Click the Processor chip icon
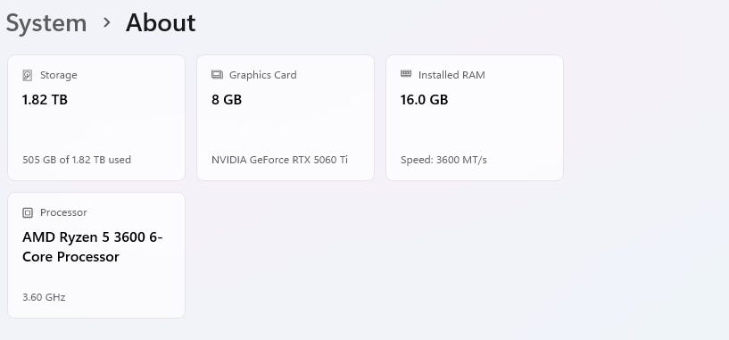This screenshot has height=340, width=729. pyautogui.click(x=28, y=212)
